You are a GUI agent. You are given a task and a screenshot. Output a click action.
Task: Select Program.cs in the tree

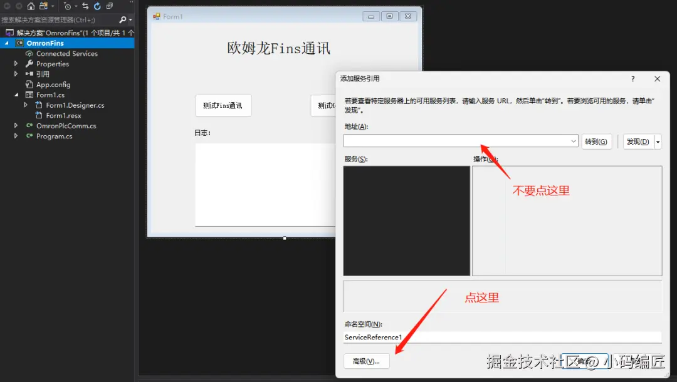coord(54,137)
